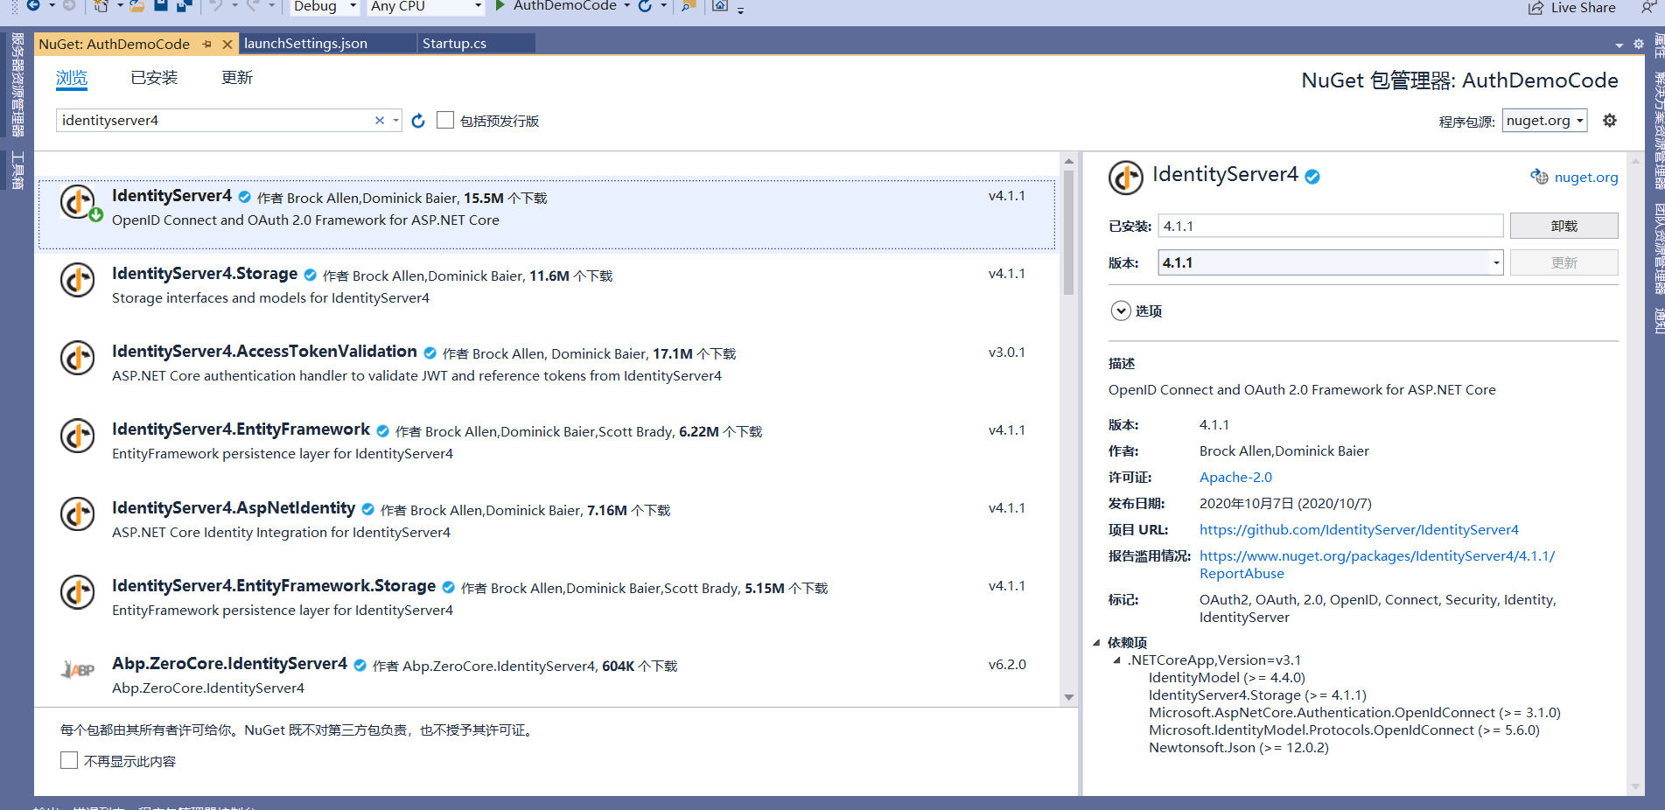Screen dimensions: 1665x810
Task: Pin the NuGet: AuthDemoCode tab
Action: pos(206,44)
